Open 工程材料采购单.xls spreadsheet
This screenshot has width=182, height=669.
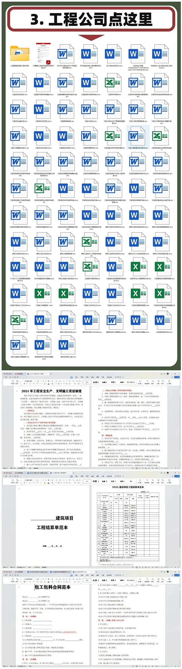tap(114, 83)
